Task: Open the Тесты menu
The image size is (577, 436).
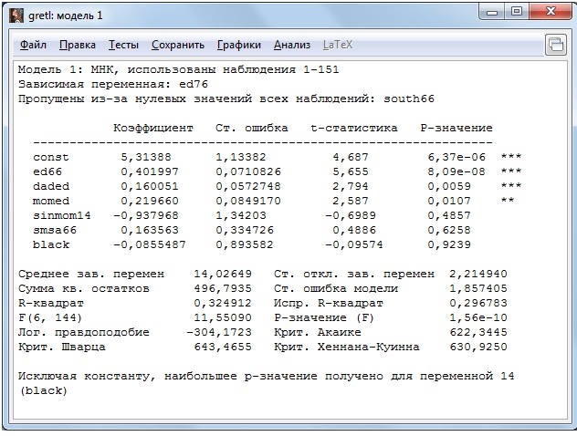Action: tap(123, 45)
